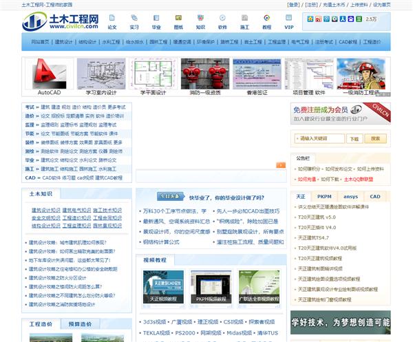The height and width of the screenshot is (342, 413).
Task: Open 建筑设计 in the blue navigation bar
Action: click(63, 42)
